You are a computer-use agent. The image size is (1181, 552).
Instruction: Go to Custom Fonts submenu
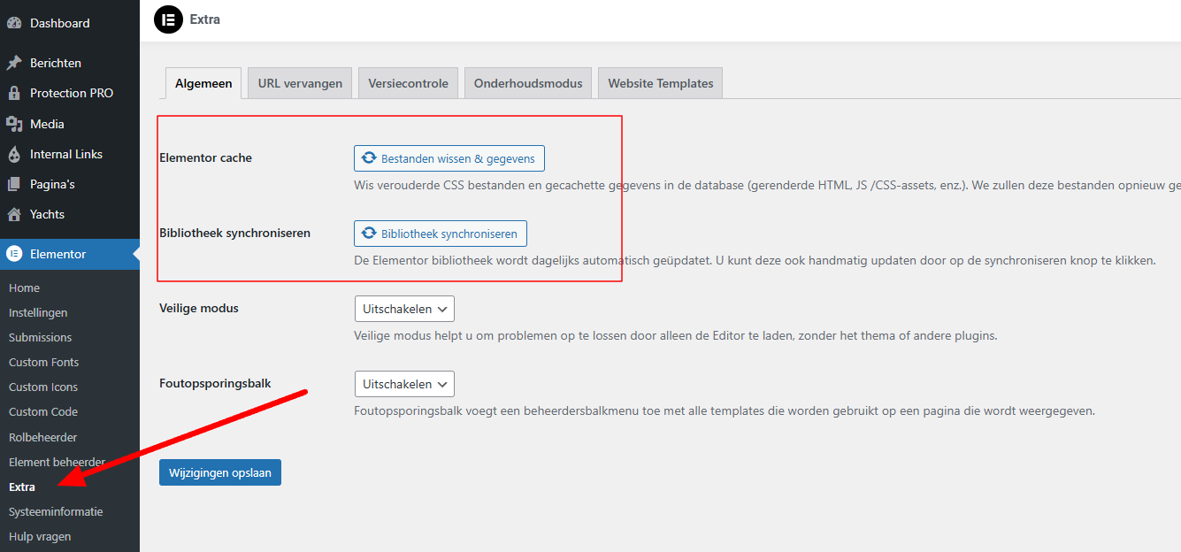tap(43, 362)
